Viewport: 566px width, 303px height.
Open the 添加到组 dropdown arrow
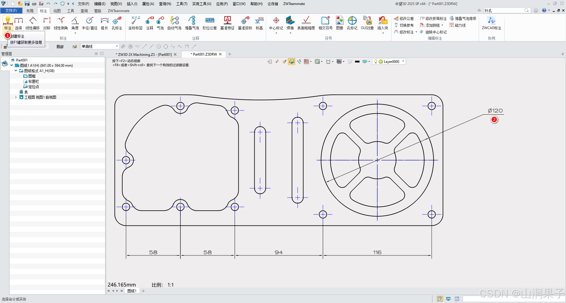click(442, 25)
